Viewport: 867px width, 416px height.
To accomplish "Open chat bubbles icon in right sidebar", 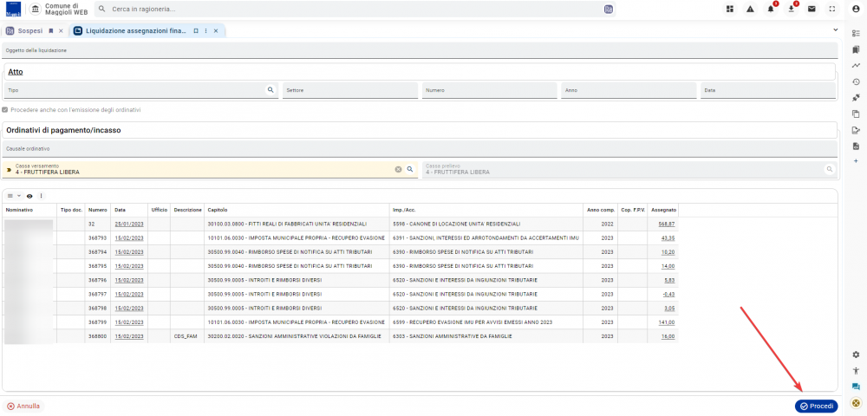I will coord(856,387).
